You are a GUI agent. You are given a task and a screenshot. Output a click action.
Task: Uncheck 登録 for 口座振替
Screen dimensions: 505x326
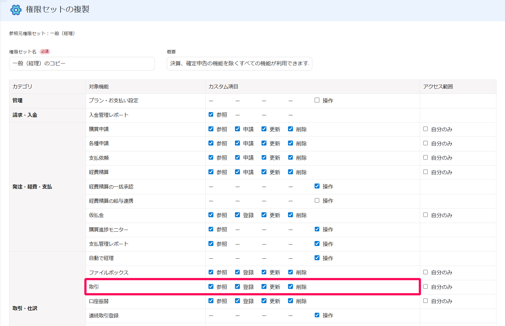tap(237, 301)
